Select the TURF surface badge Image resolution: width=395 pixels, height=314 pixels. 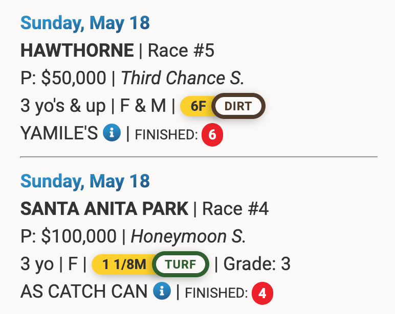pos(182,264)
